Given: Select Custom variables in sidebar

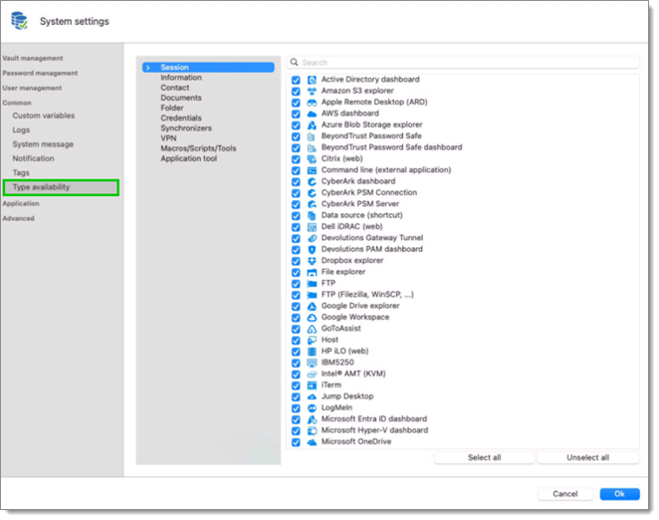Looking at the screenshot, I should click(x=43, y=116).
